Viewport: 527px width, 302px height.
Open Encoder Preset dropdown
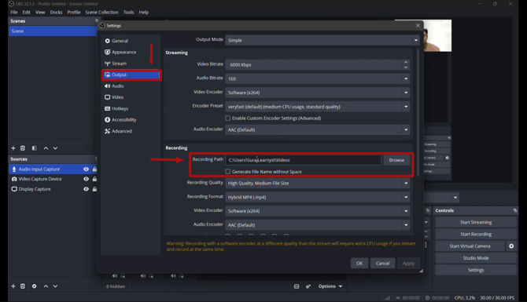pyautogui.click(x=317, y=107)
